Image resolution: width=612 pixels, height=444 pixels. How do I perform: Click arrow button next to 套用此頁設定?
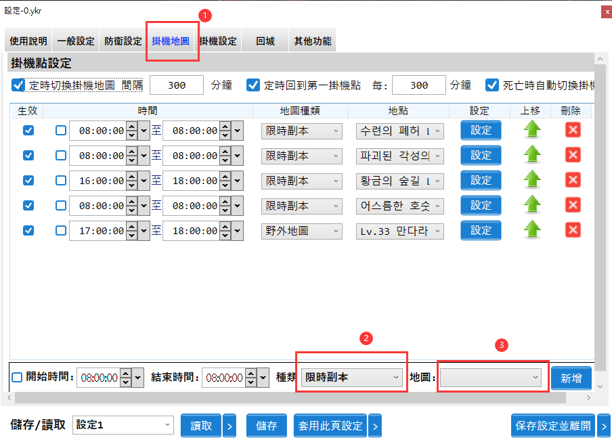[x=374, y=426]
